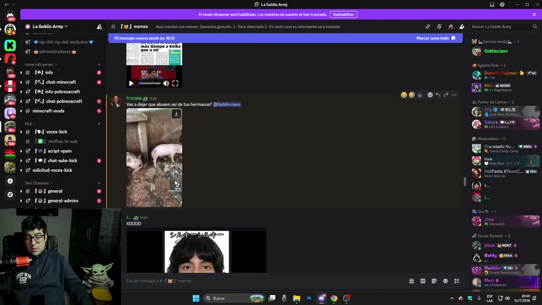Open the add reaction picker on frozono's message
542x305 pixels.
[x=430, y=95]
